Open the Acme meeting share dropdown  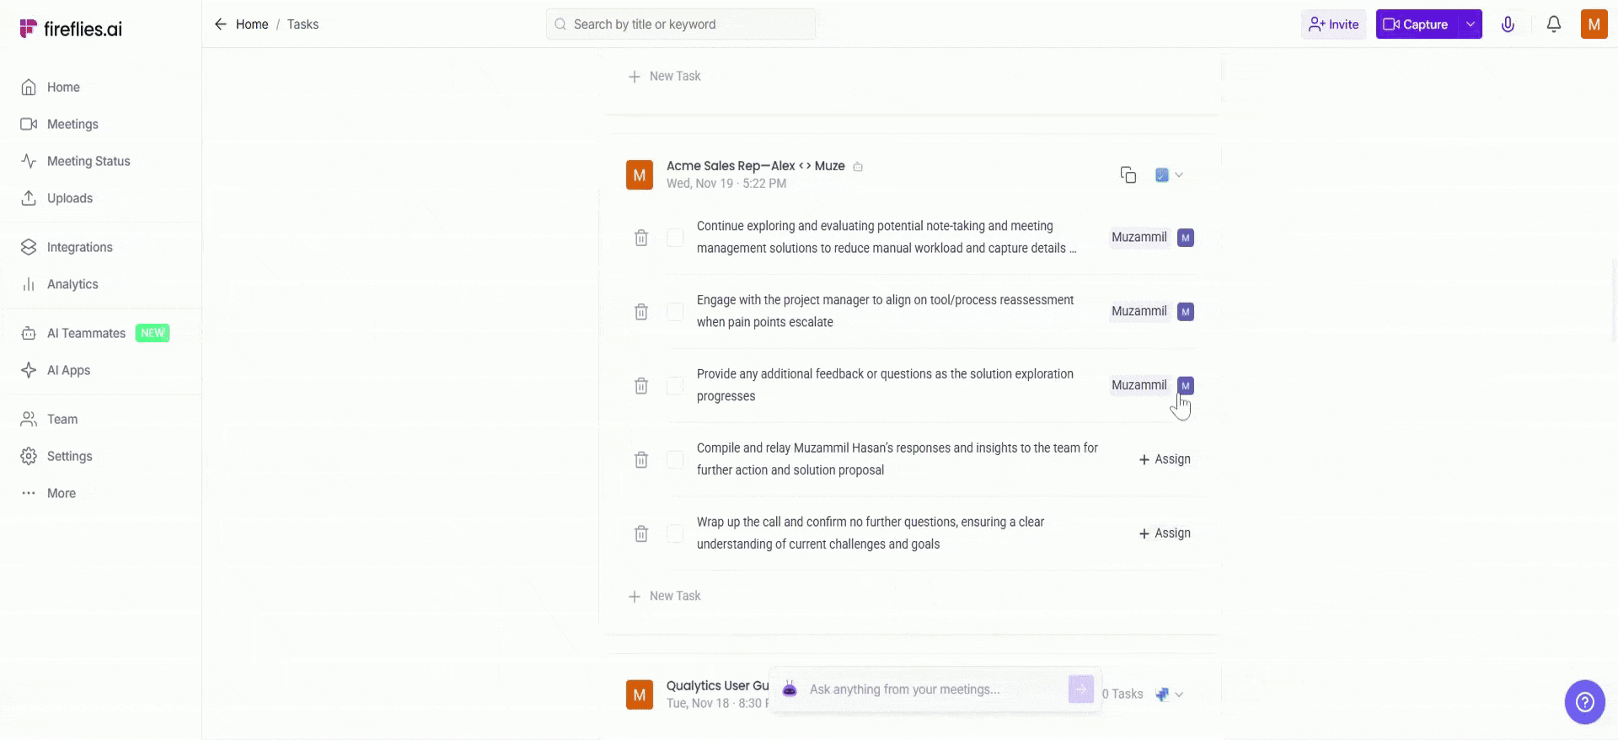(x=1169, y=174)
